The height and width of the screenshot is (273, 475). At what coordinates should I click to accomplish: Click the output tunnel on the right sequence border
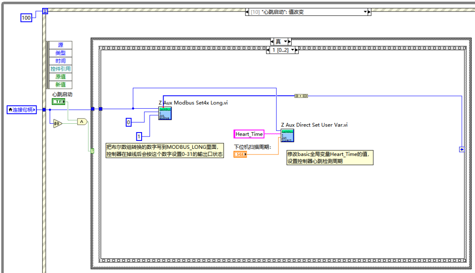[x=461, y=150]
